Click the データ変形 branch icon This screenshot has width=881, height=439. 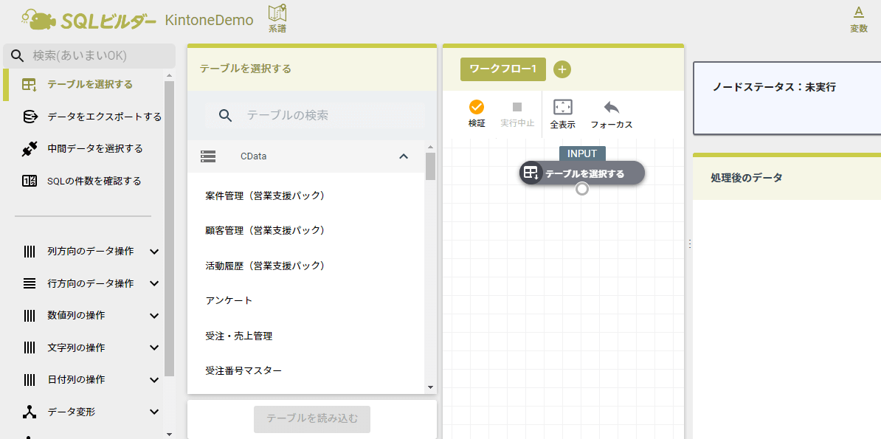pyautogui.click(x=30, y=412)
